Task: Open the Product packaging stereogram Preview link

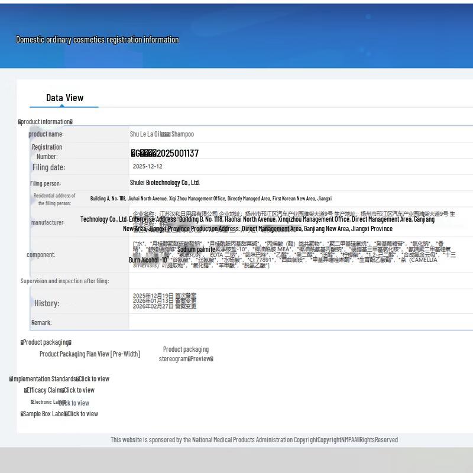Action: (186, 354)
